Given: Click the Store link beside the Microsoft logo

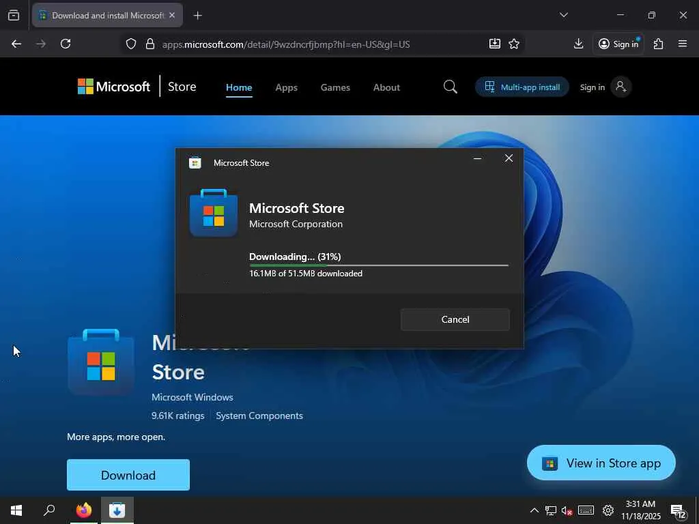Looking at the screenshot, I should coord(182,87).
